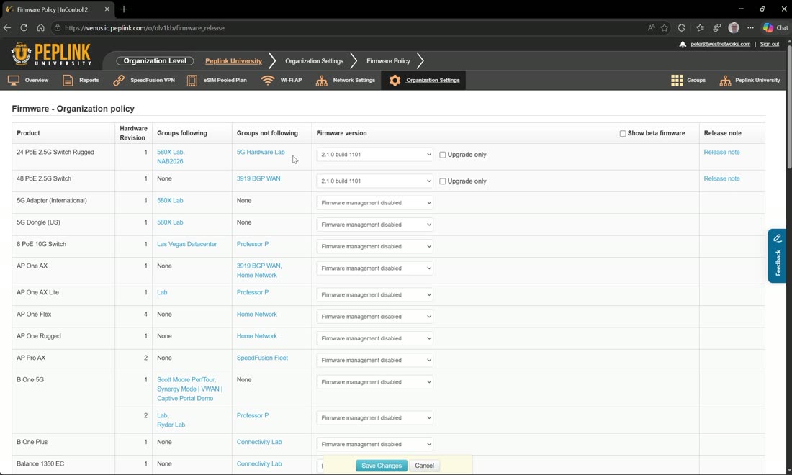Open the Feedback pencil tab
The width and height of the screenshot is (792, 475).
(x=777, y=256)
